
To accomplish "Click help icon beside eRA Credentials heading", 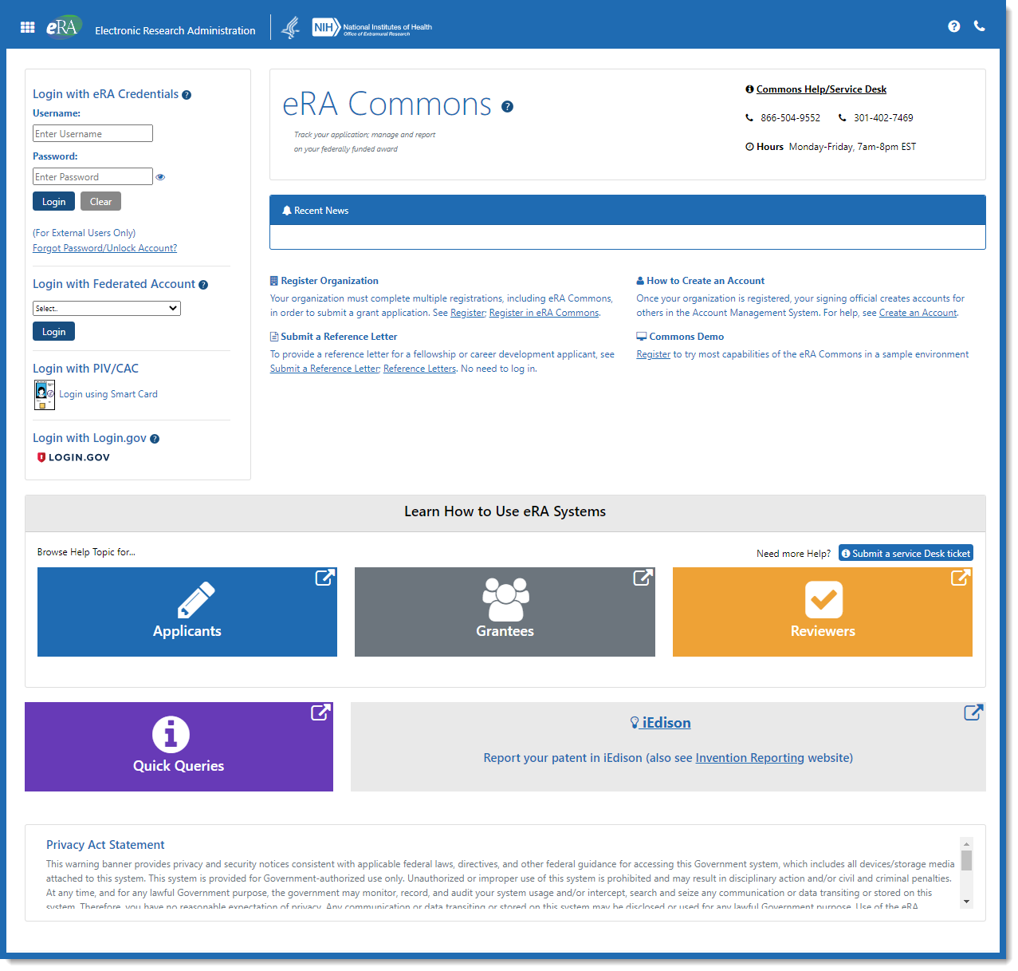I will pos(187,95).
